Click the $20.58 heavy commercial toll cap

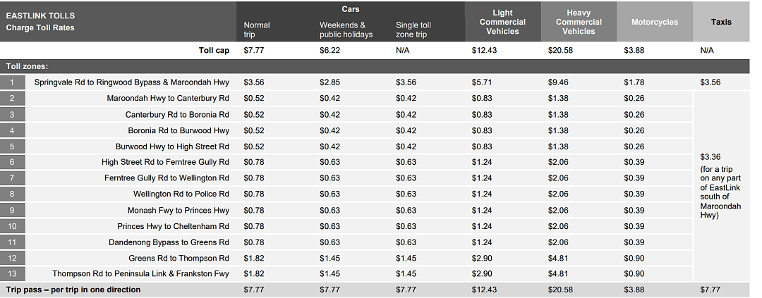558,51
